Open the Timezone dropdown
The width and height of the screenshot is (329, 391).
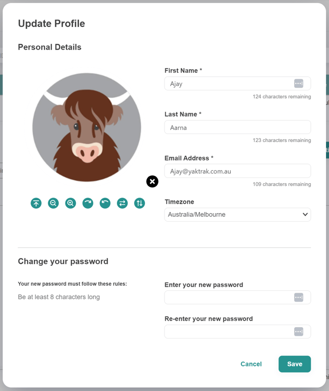coord(238,215)
